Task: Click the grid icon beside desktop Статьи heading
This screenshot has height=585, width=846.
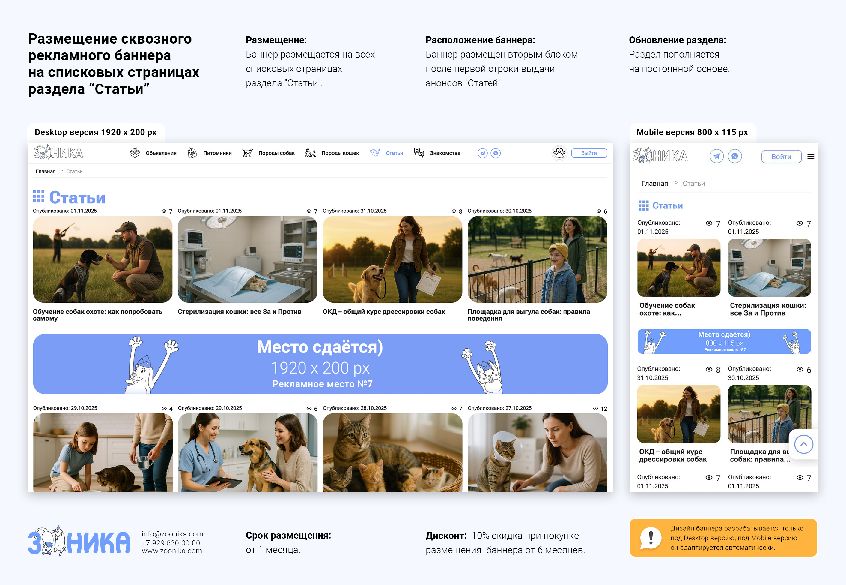Action: (x=38, y=196)
